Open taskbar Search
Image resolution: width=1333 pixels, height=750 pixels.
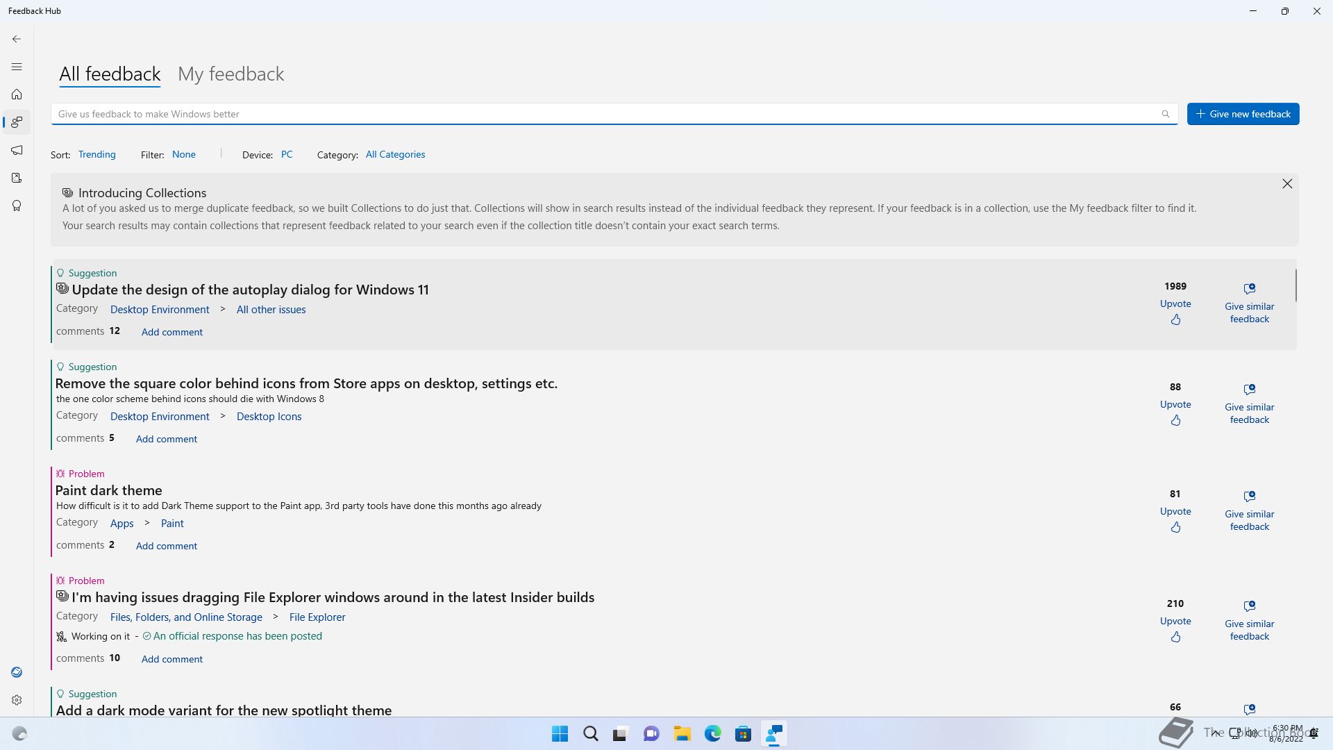click(x=591, y=733)
